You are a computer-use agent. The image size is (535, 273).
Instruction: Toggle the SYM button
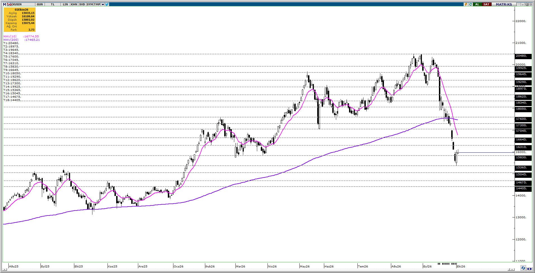coord(90,4)
